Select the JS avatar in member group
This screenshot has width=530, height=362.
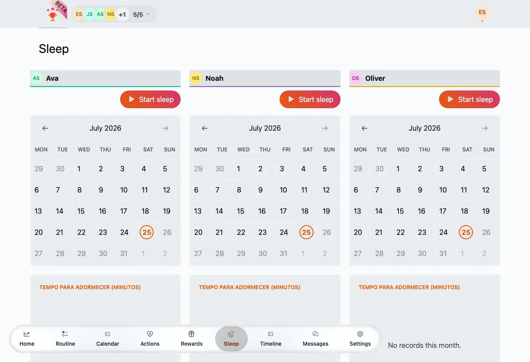click(x=90, y=14)
